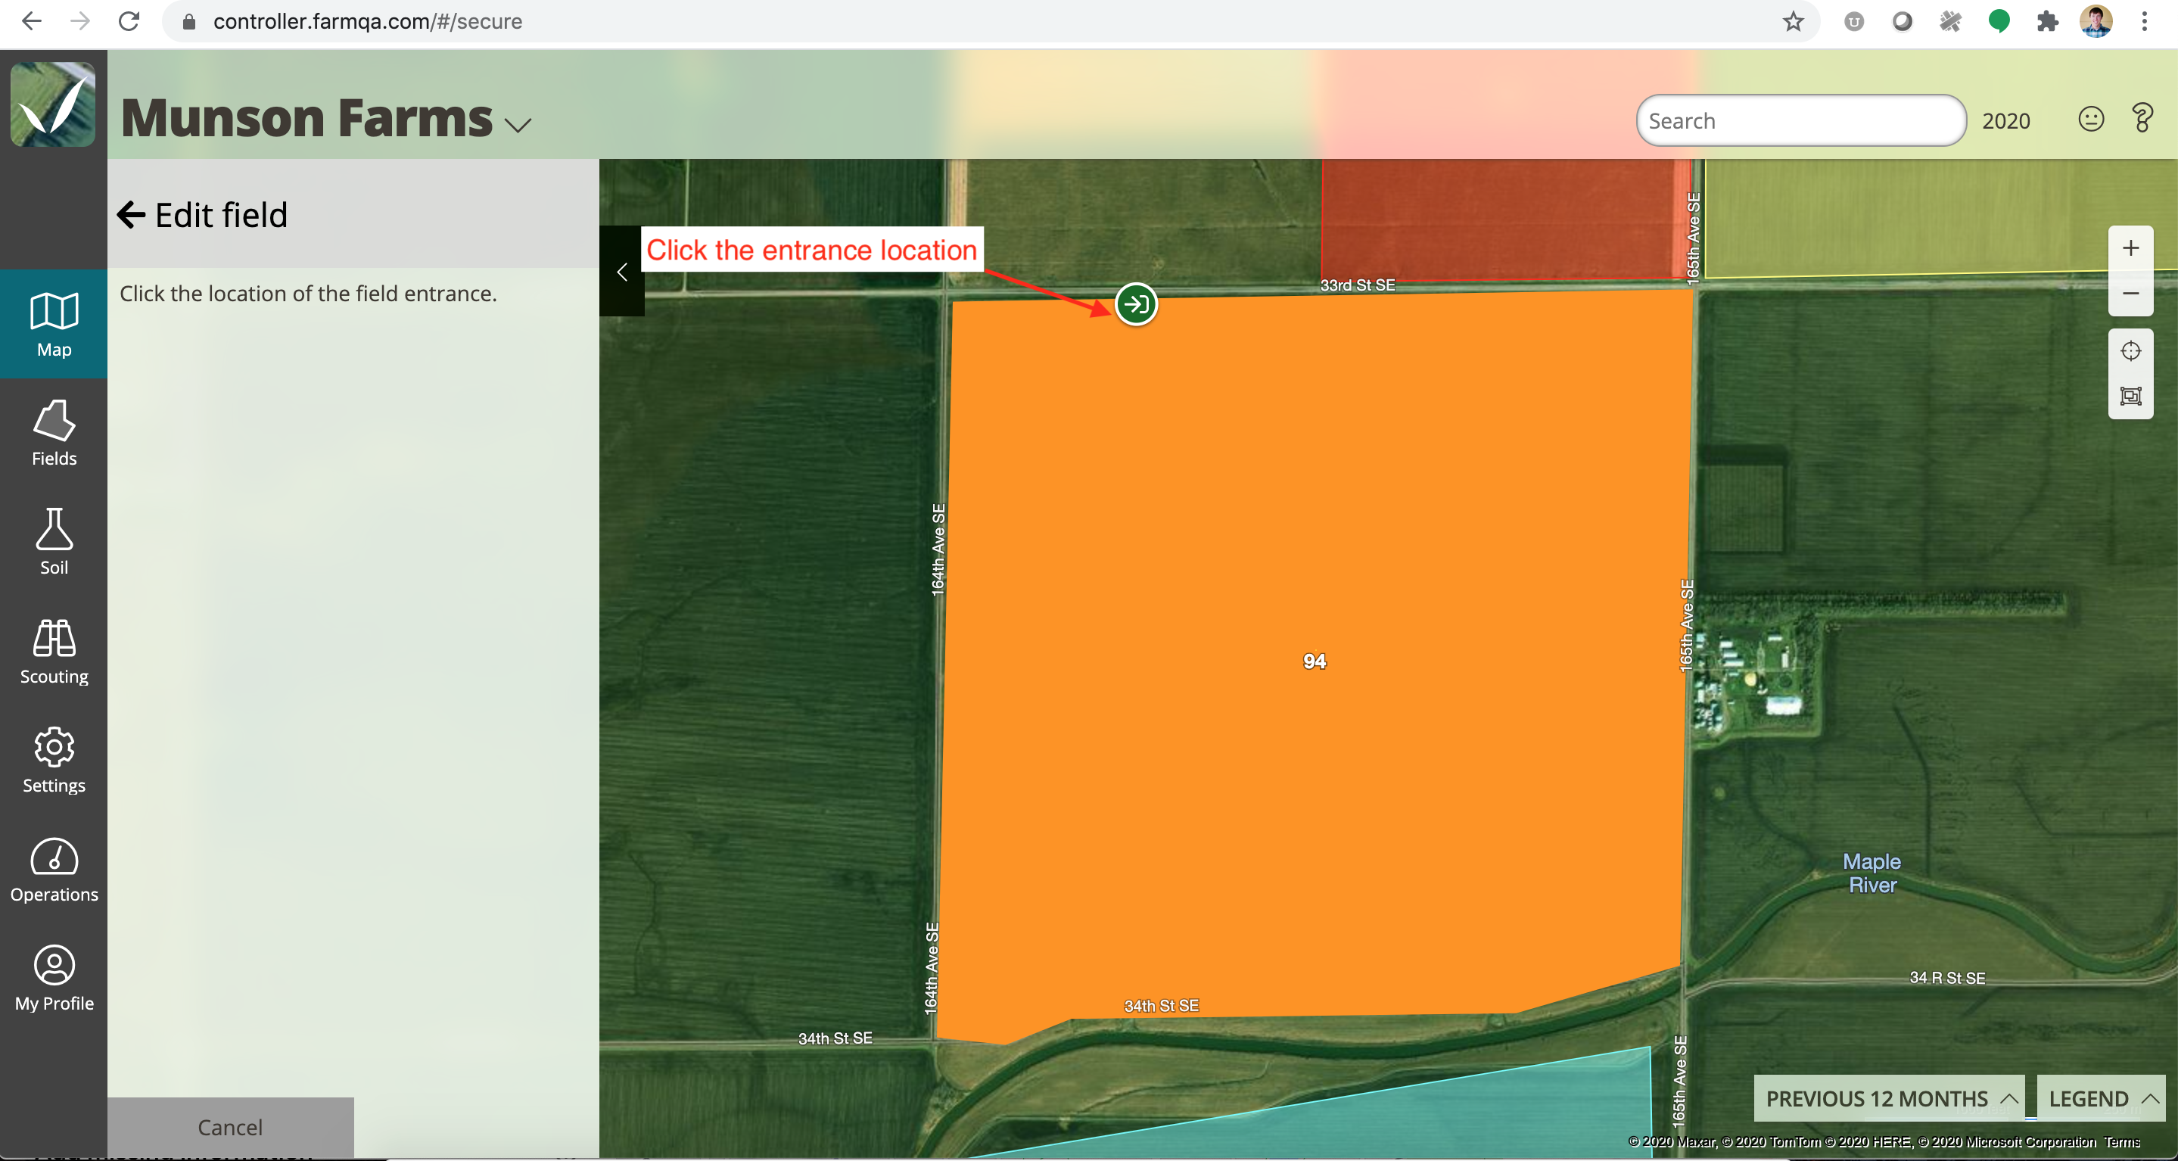Click the browser forward arrow
The image size is (2178, 1161).
[x=80, y=21]
